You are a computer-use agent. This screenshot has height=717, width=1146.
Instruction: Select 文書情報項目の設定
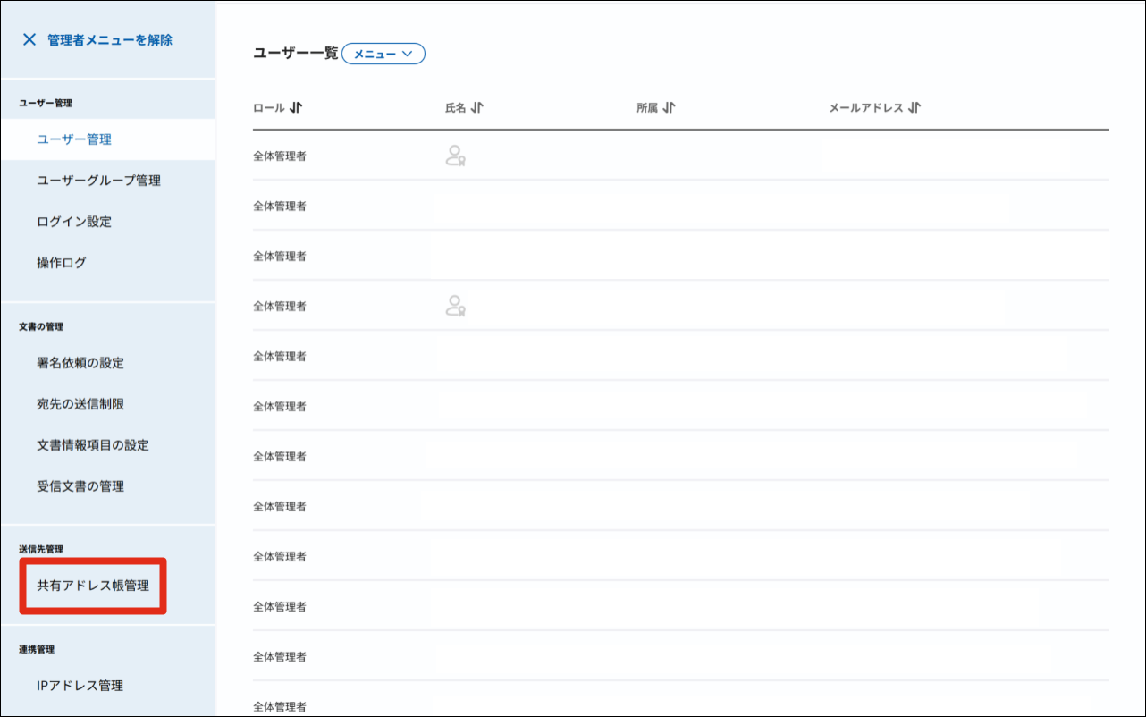pos(93,445)
